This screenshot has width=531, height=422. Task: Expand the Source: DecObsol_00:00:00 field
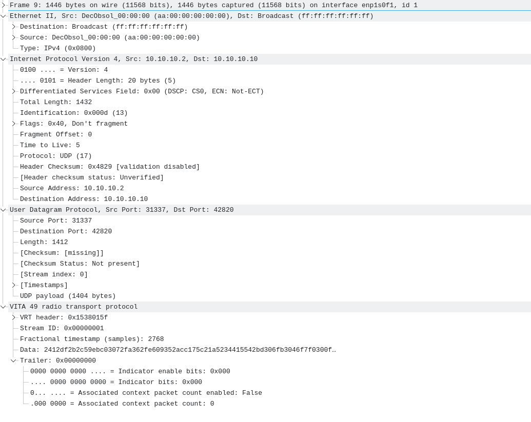pos(14,37)
